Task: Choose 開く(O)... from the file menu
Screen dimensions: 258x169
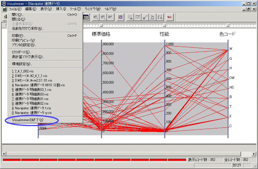Action: tap(45, 15)
